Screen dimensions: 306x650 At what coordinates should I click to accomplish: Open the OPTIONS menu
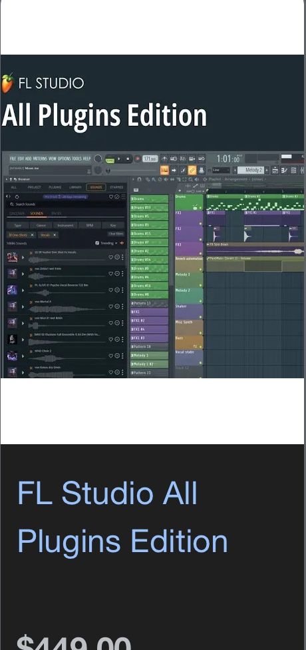(x=64, y=159)
